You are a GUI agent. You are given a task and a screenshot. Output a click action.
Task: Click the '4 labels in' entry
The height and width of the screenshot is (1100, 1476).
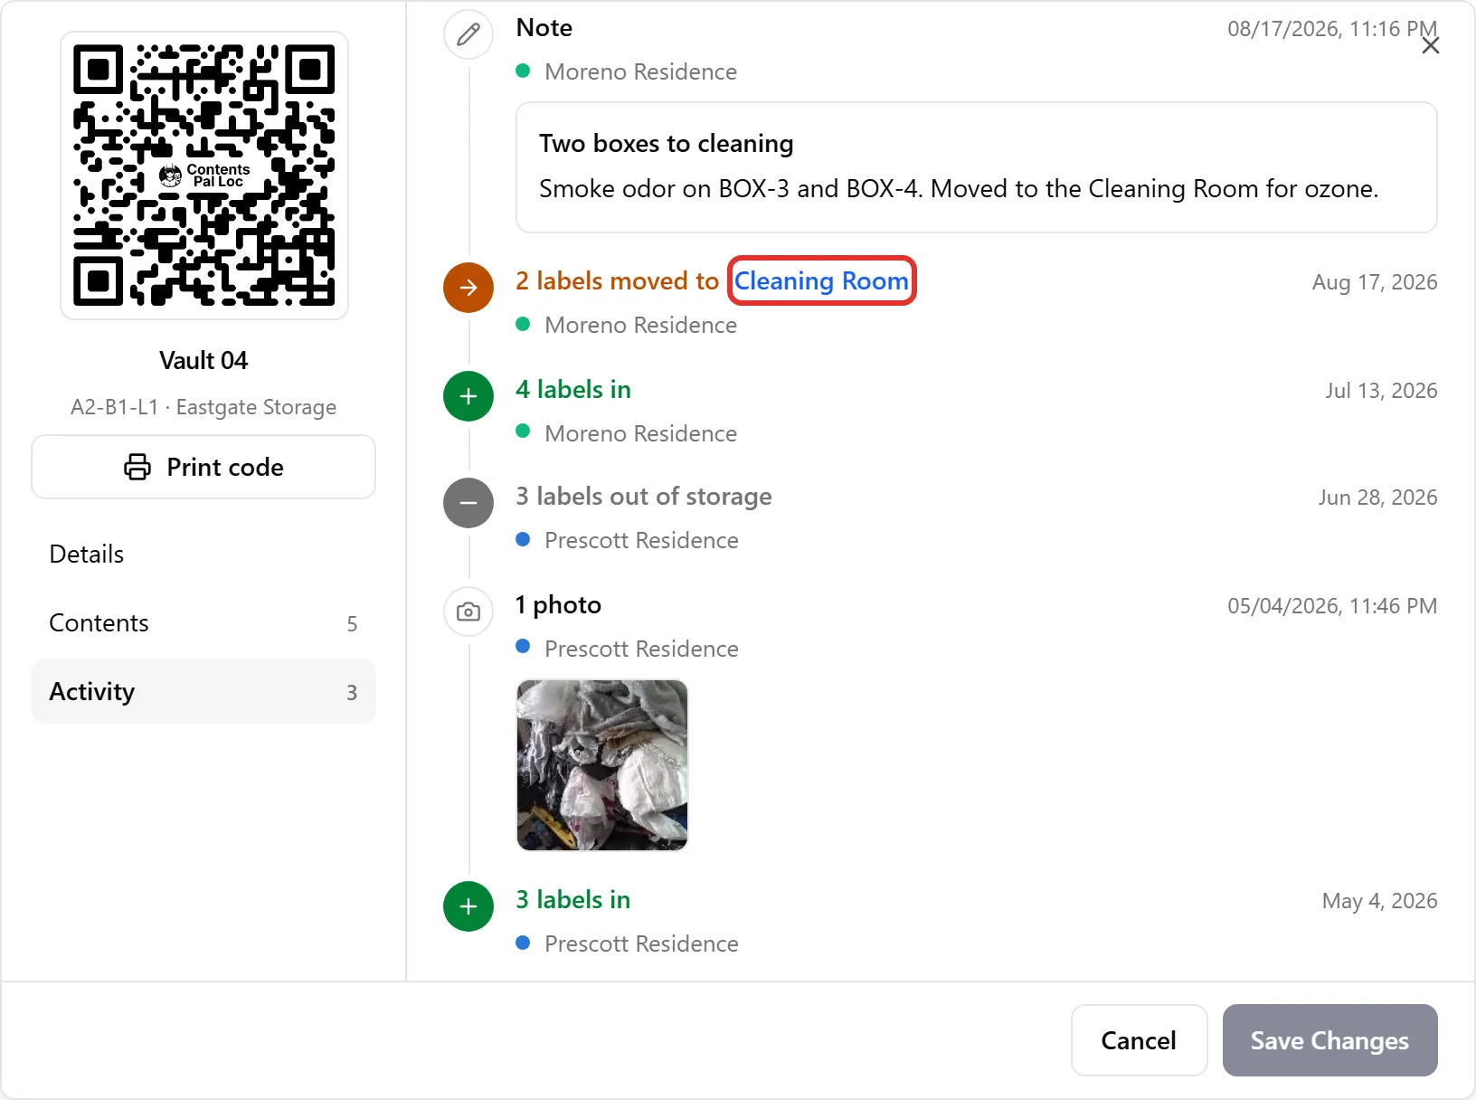pos(573,390)
